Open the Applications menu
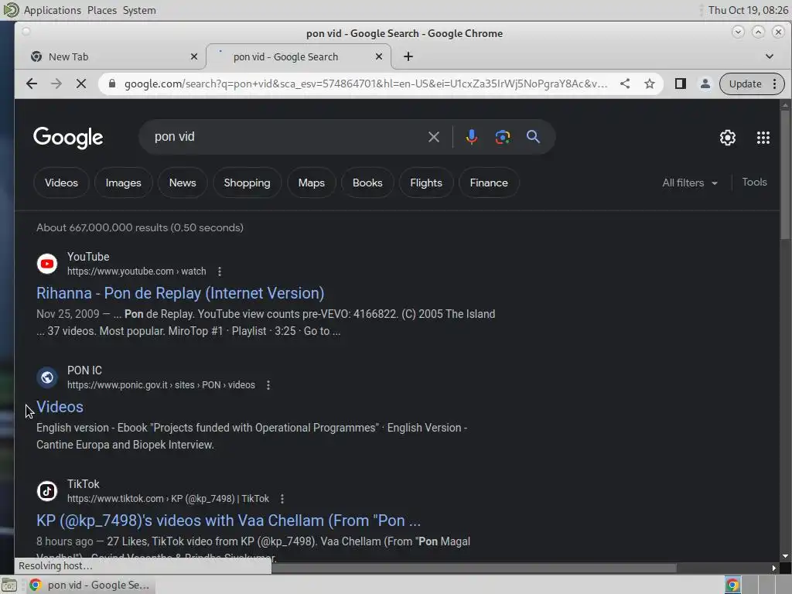This screenshot has width=792, height=594. coord(53,10)
